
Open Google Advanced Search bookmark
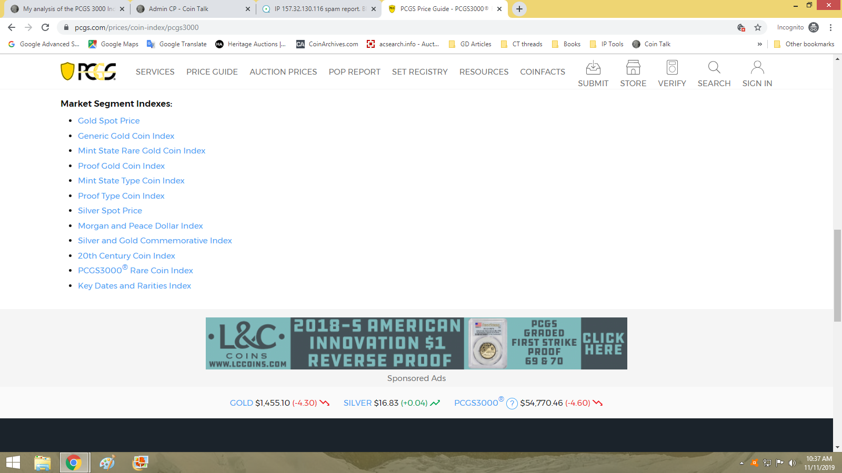(44, 44)
